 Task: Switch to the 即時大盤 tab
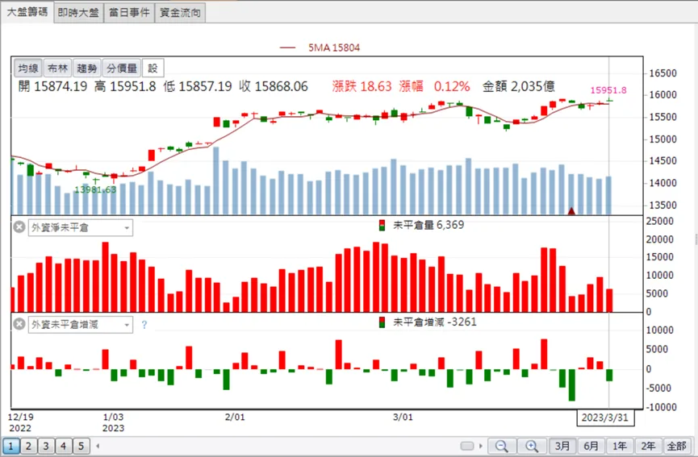coord(78,12)
